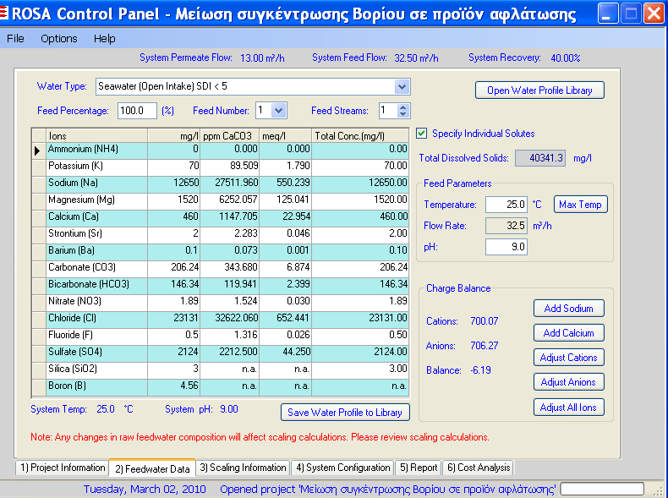Screen dimensions: 668x498
Task: Select Magnesium (Mg) mg/l cell 1520
Action: point(174,201)
